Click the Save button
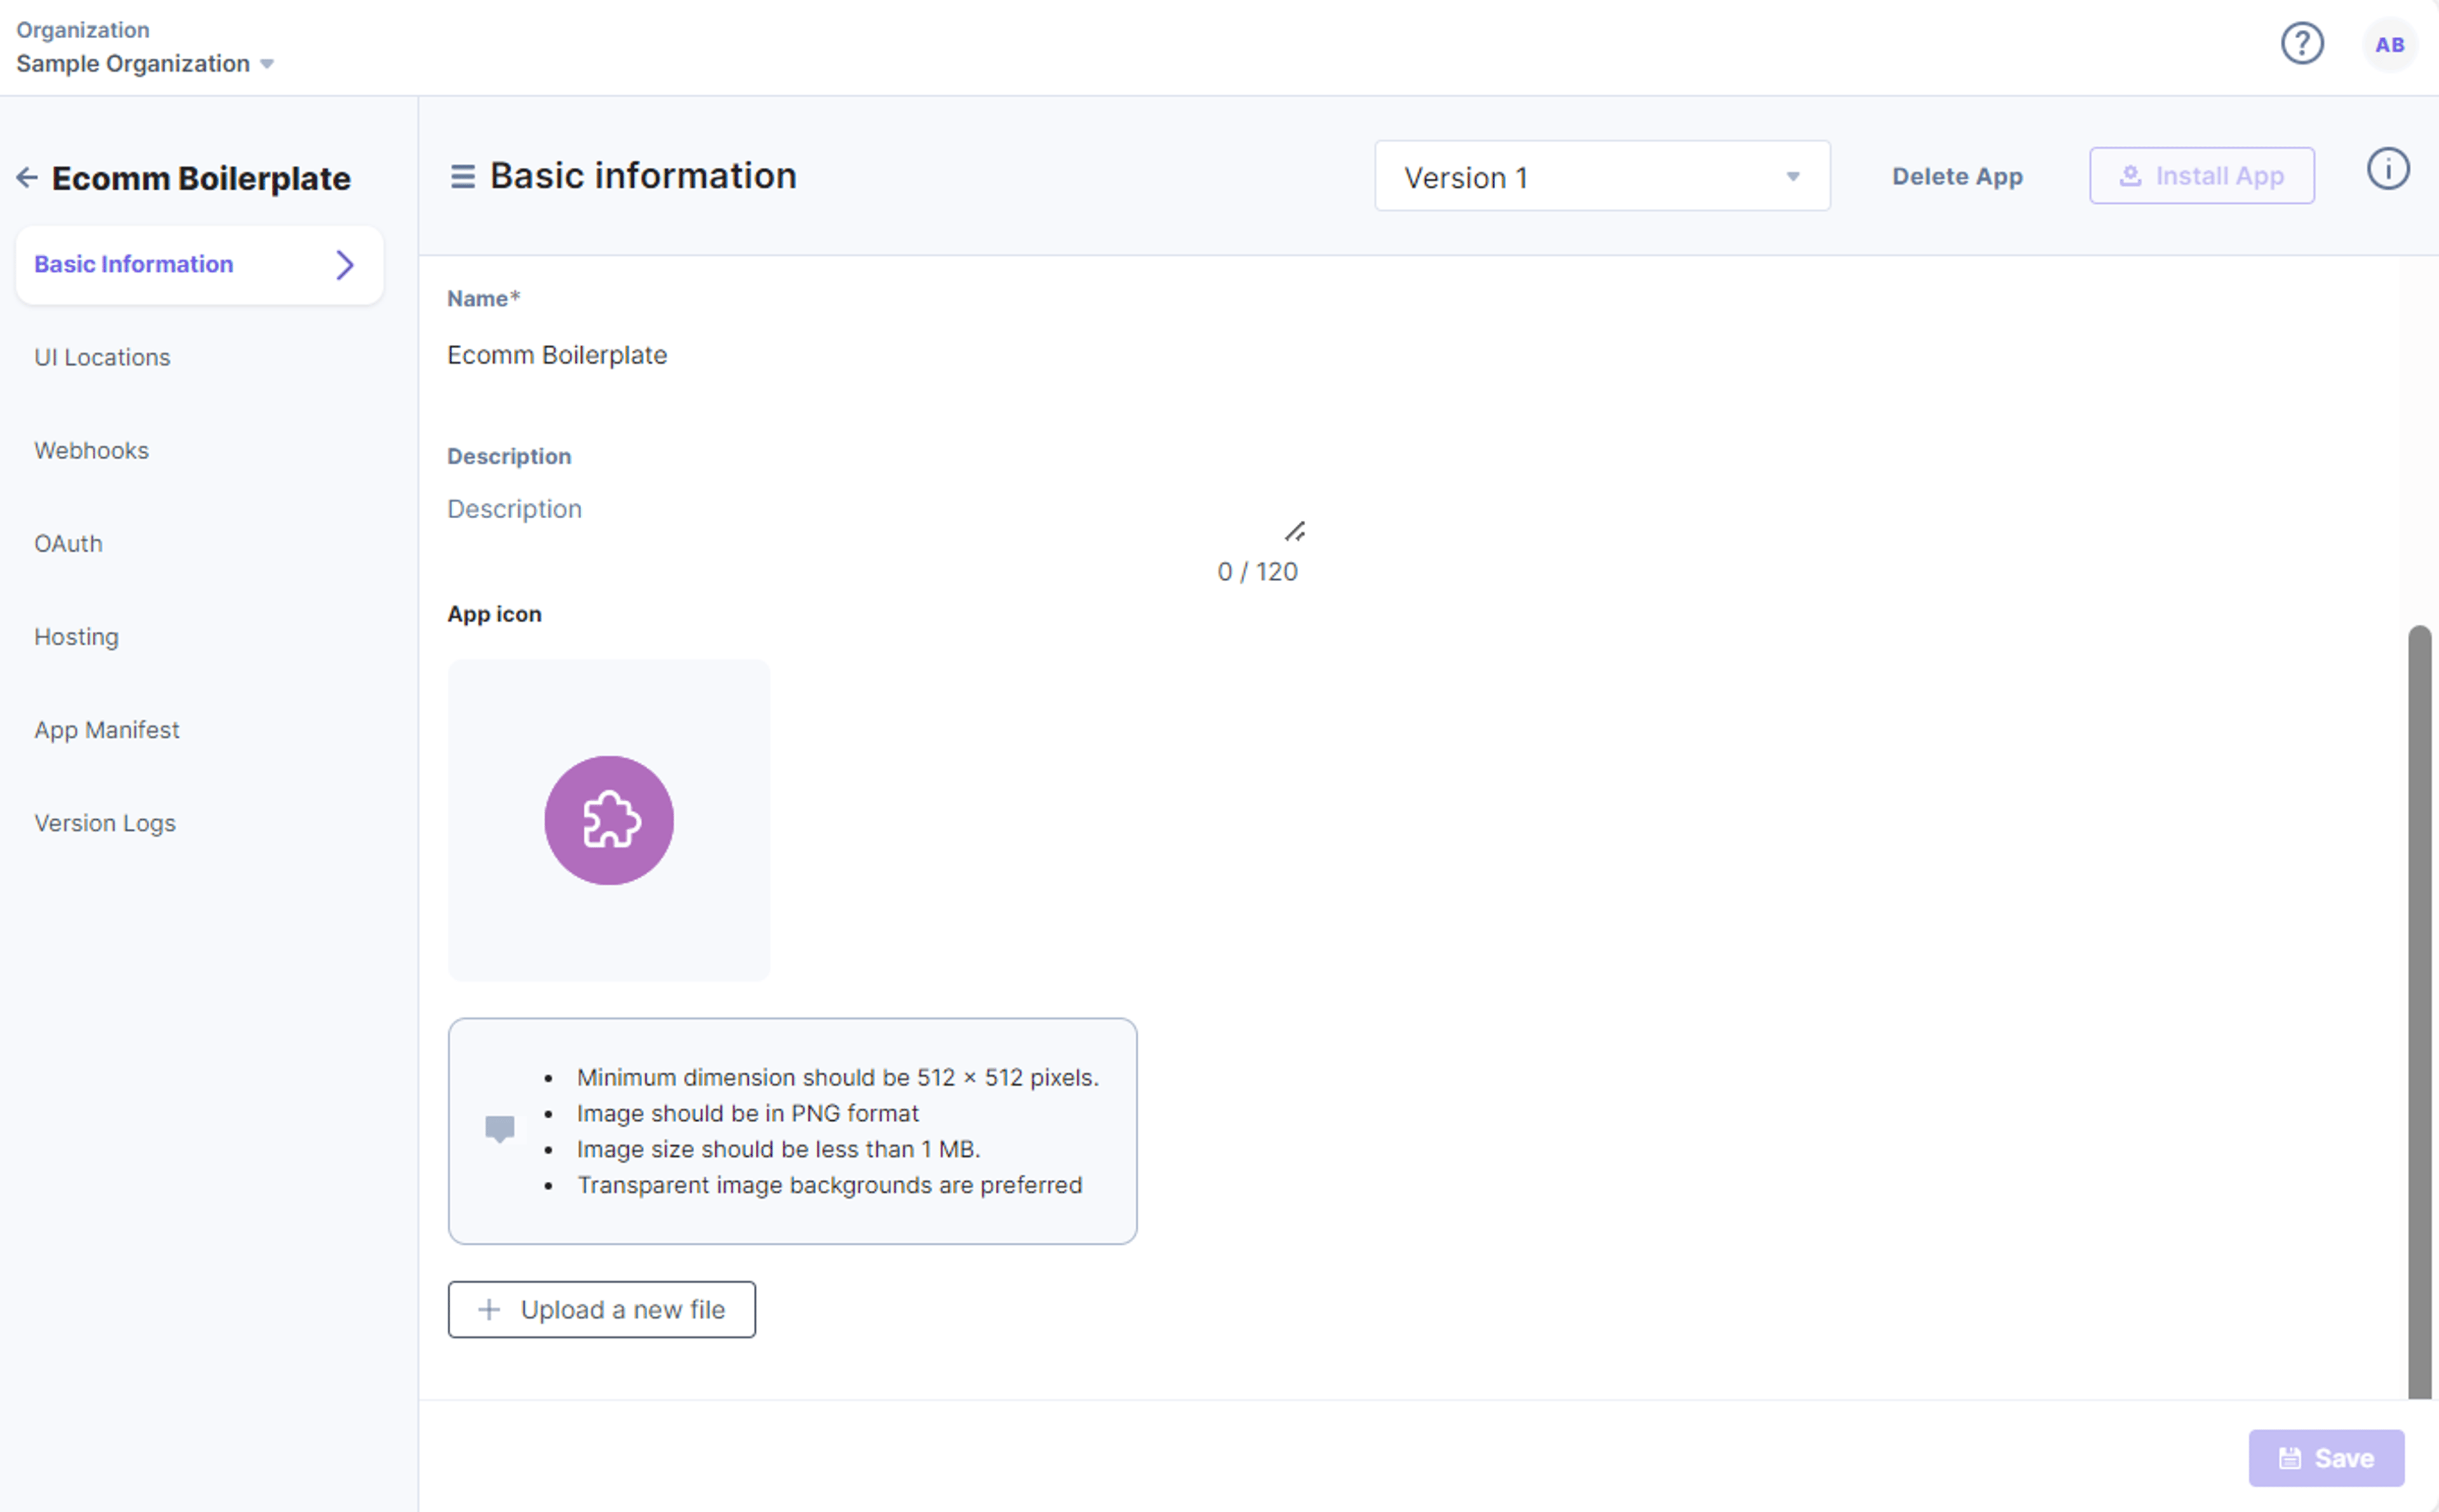This screenshot has height=1512, width=2439. coord(2326,1458)
